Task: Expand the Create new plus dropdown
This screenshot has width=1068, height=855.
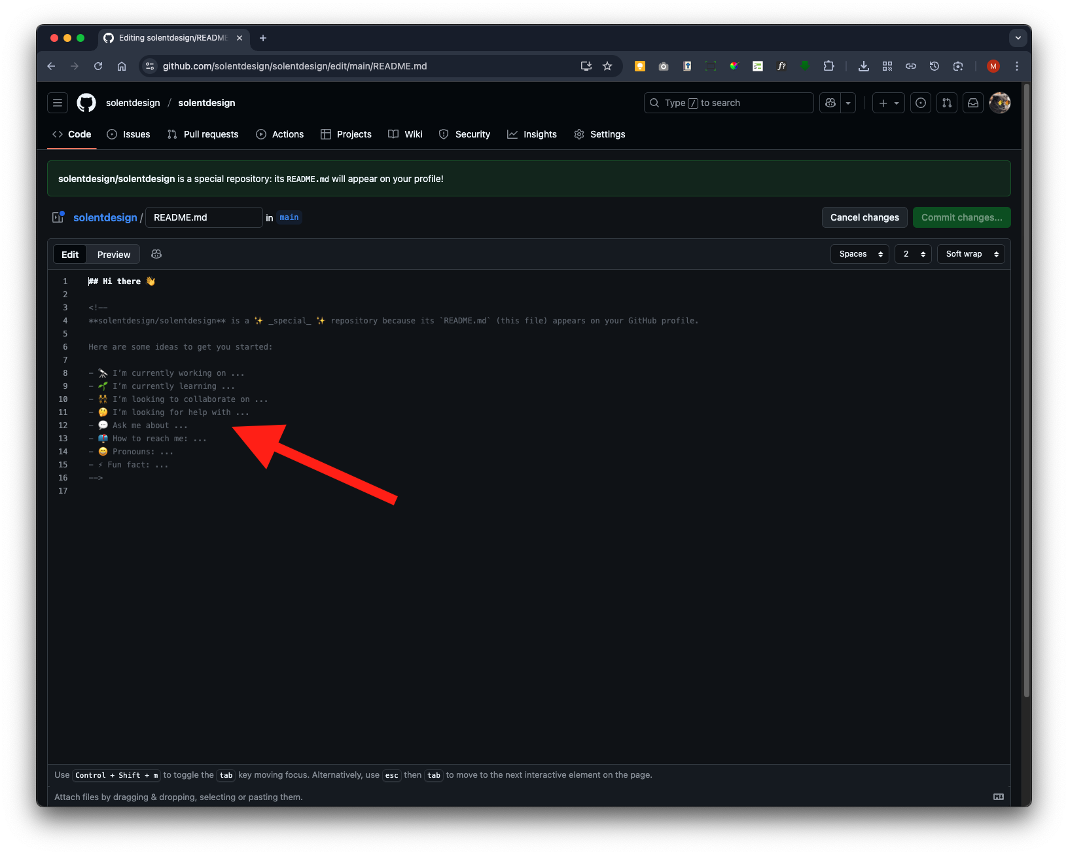Action: [x=889, y=103]
